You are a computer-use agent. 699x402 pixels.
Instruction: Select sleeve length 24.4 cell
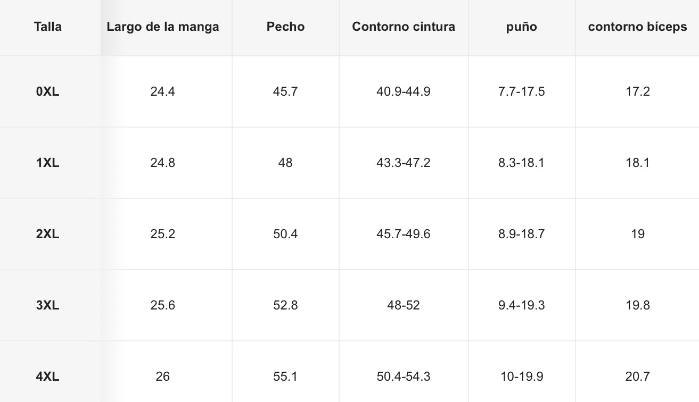click(x=163, y=91)
